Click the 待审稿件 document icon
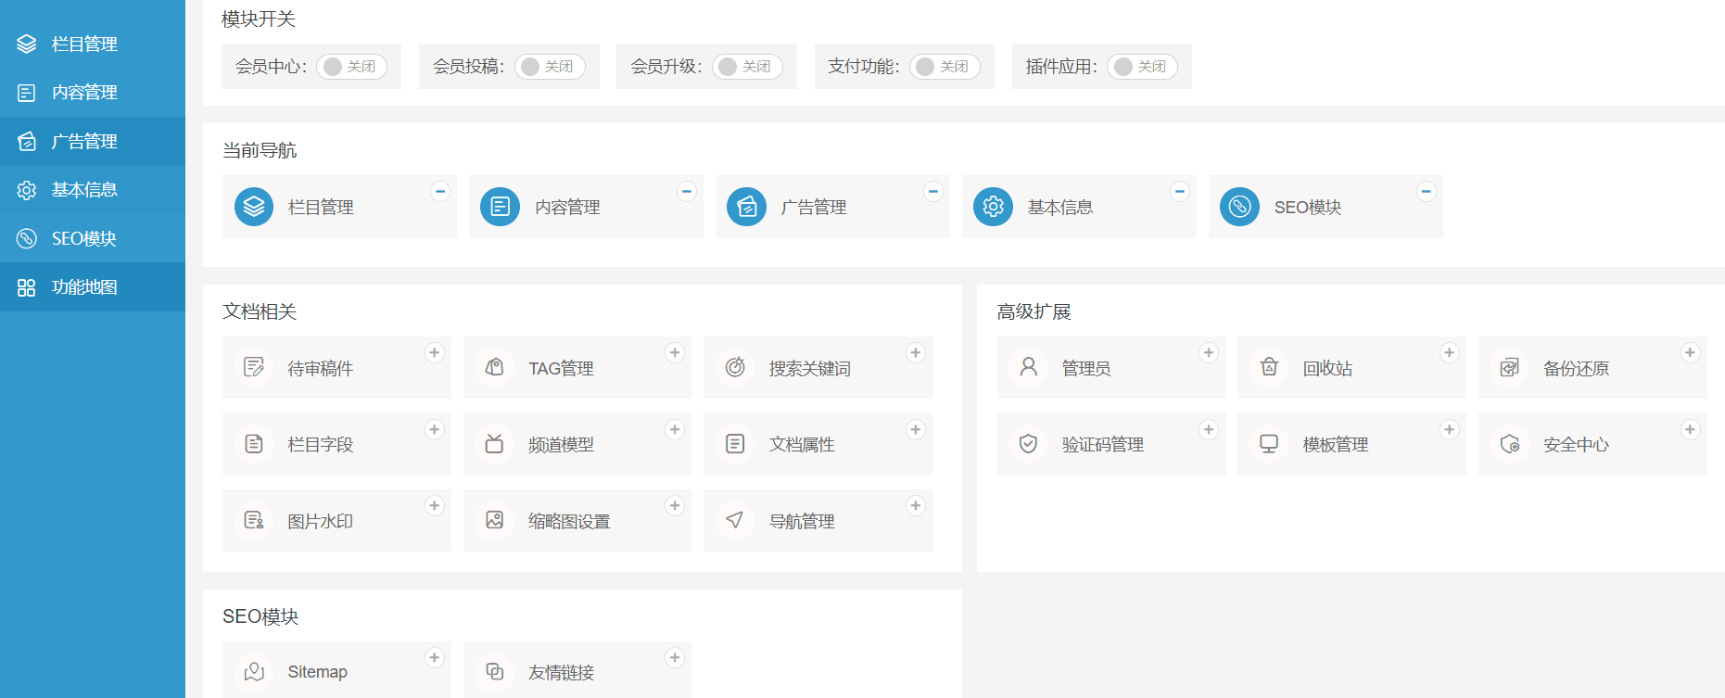Screen dimensions: 1725x698 tap(254, 368)
